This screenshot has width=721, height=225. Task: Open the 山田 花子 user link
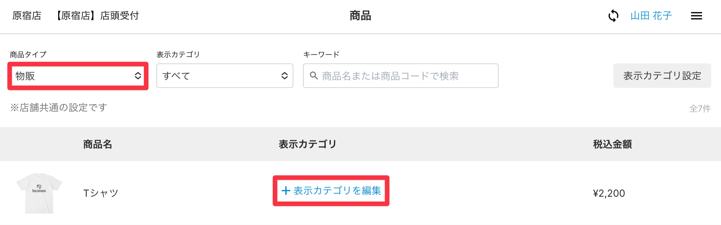[x=651, y=16]
